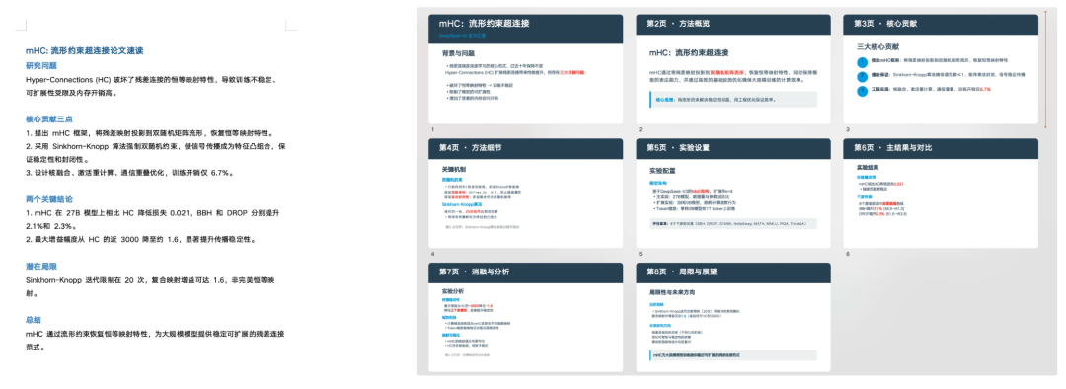Select the 第6页 · 主结果与对比 slide thumbnail

click(x=941, y=194)
